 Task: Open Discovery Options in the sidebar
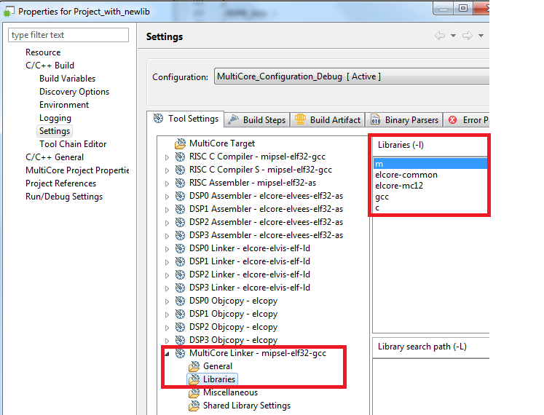click(74, 92)
